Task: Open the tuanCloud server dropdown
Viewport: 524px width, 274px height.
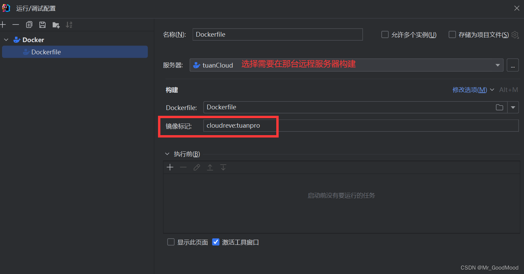Action: [x=497, y=65]
